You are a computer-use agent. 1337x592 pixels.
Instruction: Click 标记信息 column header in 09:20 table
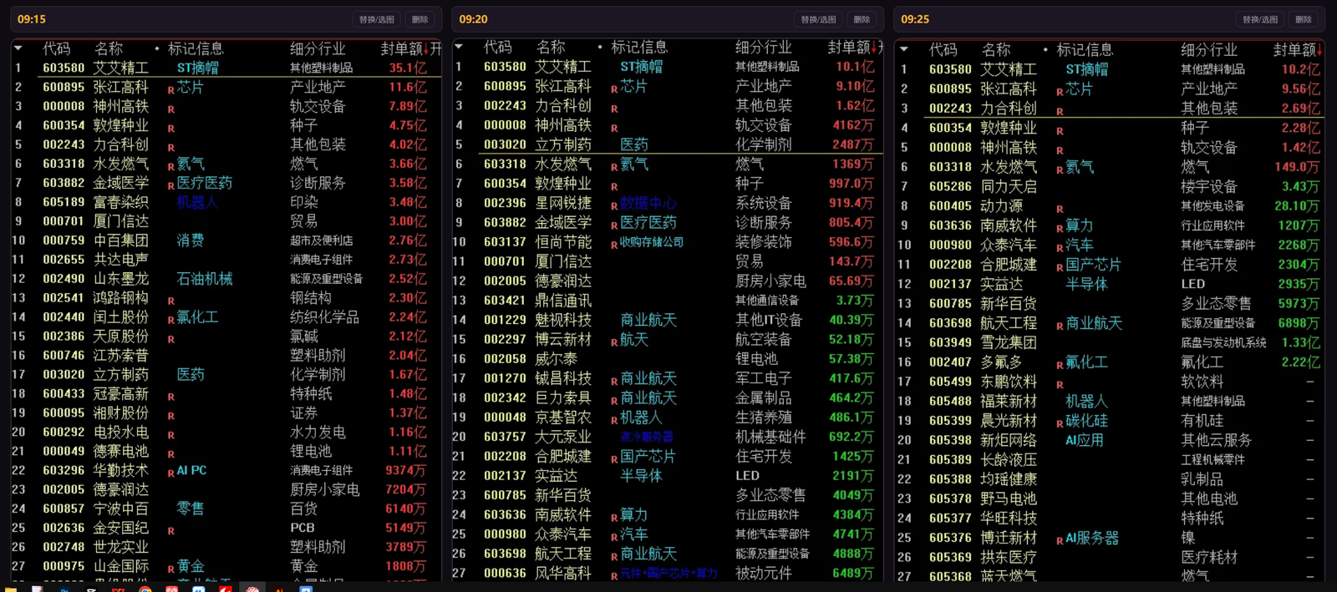tap(639, 47)
